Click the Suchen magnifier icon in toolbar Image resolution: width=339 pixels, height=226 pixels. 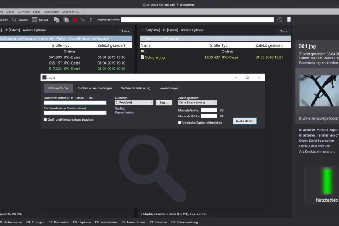point(14,20)
